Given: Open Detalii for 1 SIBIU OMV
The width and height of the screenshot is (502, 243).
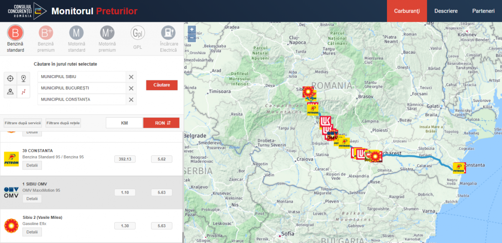Looking at the screenshot, I should click(32, 199).
